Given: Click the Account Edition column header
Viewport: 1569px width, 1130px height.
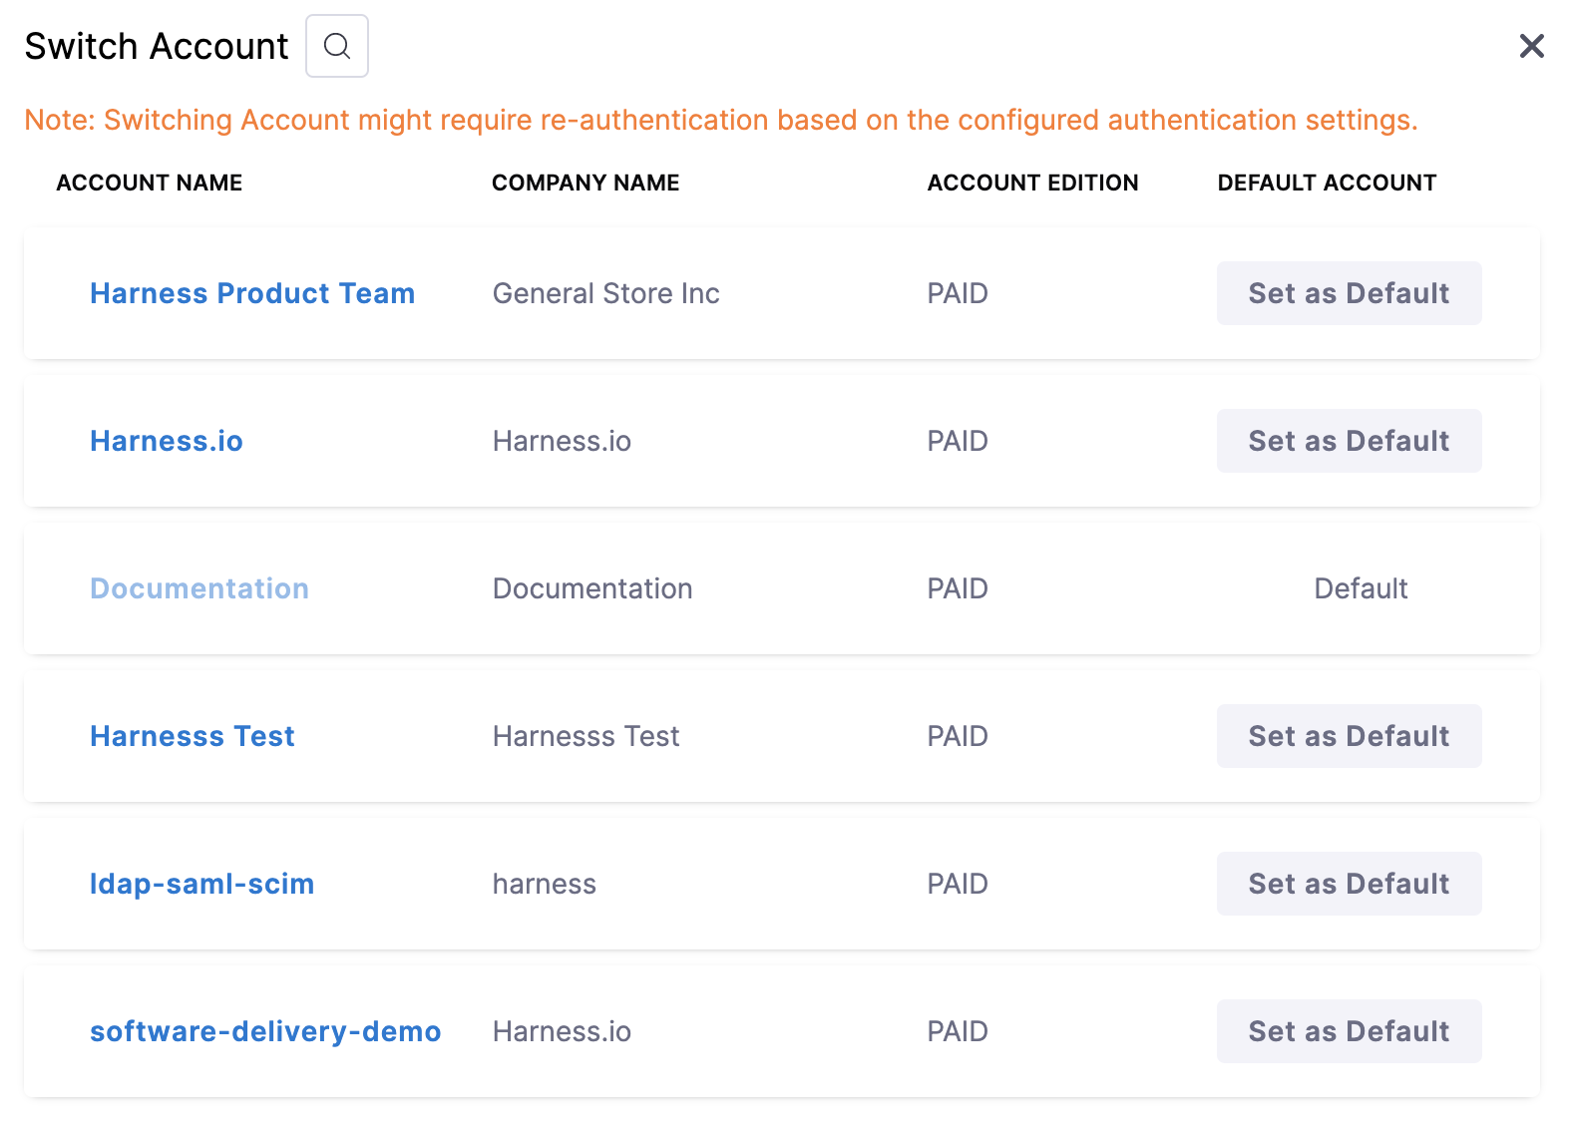Looking at the screenshot, I should [1032, 183].
